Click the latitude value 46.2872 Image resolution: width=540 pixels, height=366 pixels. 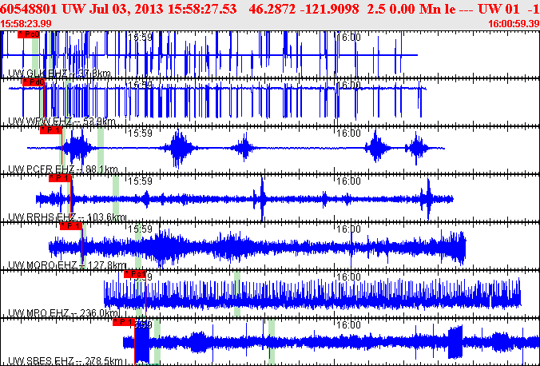tap(272, 9)
